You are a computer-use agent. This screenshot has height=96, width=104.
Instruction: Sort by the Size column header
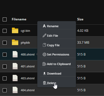[80, 19]
